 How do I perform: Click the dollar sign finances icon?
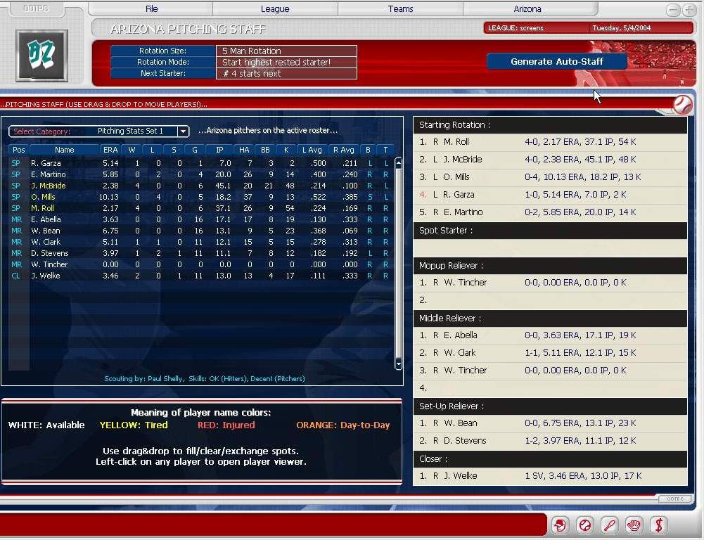(x=658, y=525)
